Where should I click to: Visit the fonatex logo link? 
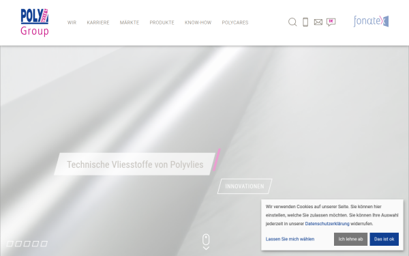point(371,21)
